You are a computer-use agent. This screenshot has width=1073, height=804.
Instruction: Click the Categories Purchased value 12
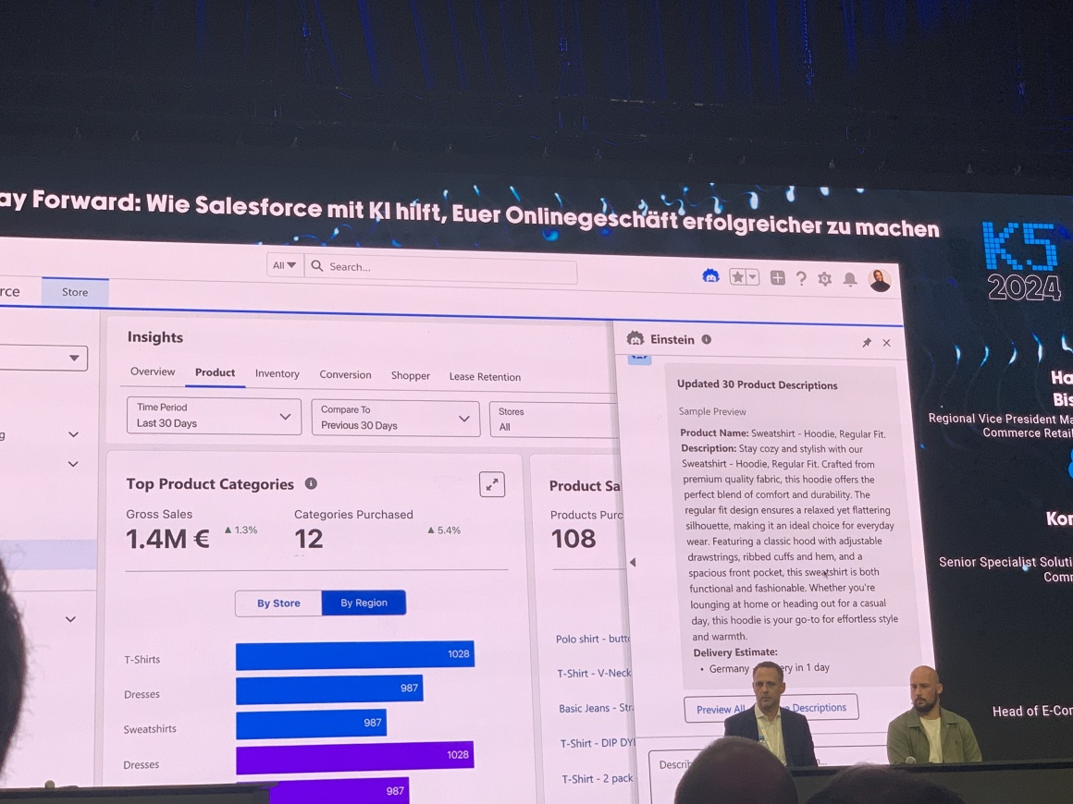[x=309, y=540]
